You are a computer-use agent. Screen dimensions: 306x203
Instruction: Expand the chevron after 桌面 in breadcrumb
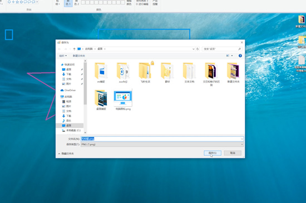105,49
